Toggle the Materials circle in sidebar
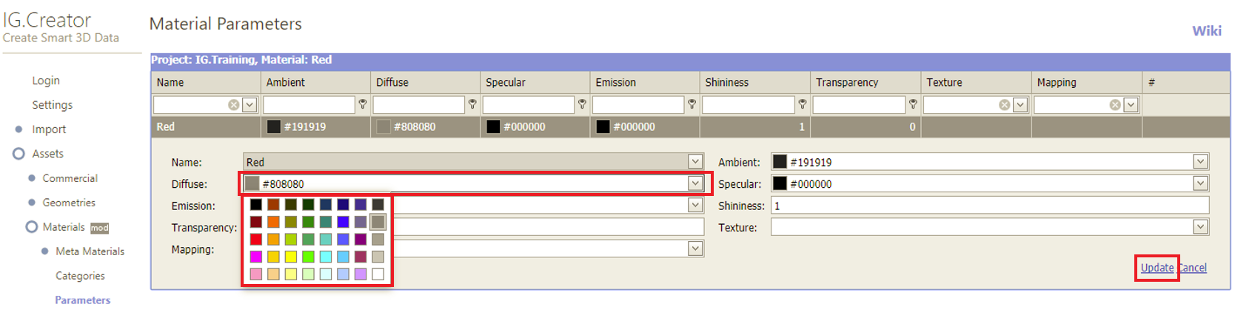 pos(32,227)
